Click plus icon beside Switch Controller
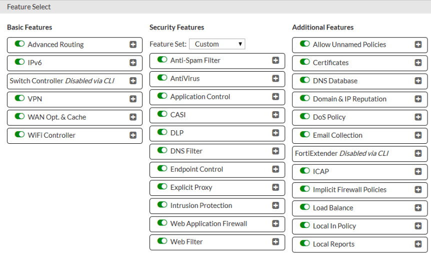Screen dimensions: 431x254 (x=133, y=81)
